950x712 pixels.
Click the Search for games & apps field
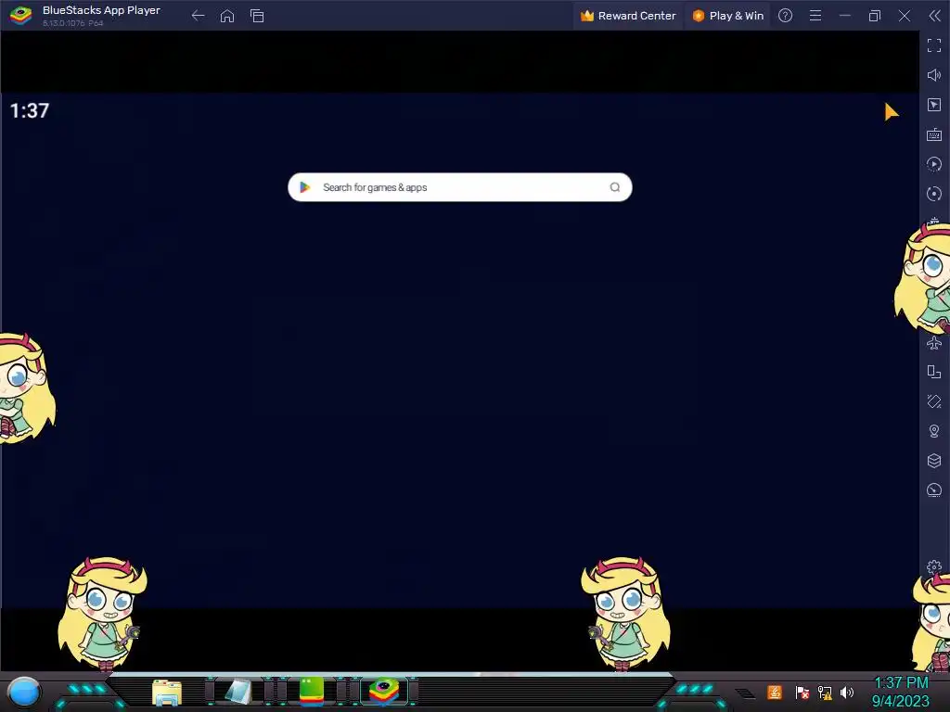tap(460, 187)
